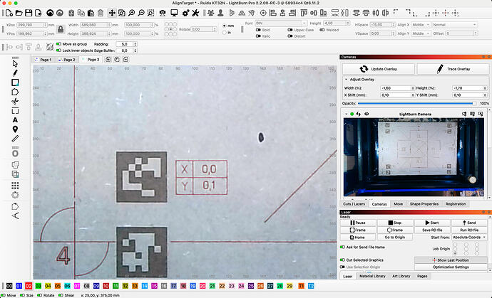492x298 pixels.
Task: Click the camera preview thumbnail
Action: pos(414,157)
